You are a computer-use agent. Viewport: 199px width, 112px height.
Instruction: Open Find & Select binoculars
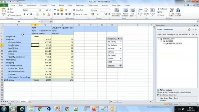[x=178, y=12]
